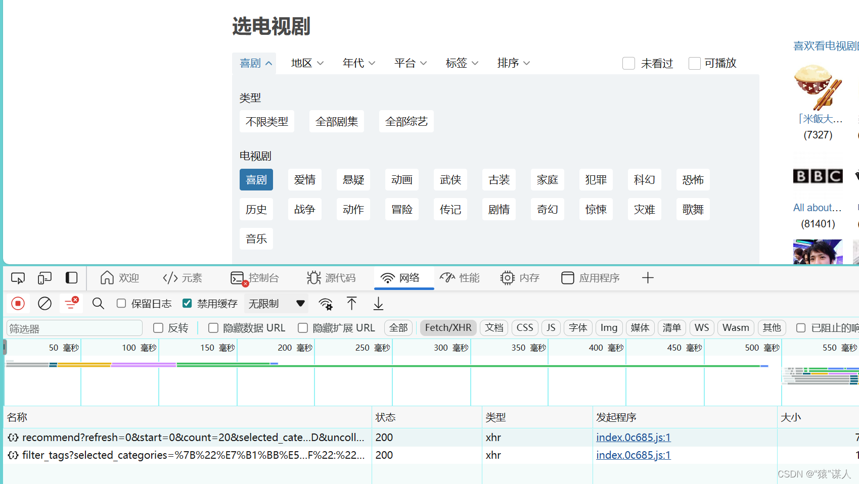Image resolution: width=859 pixels, height=484 pixels.
Task: Check the 可播放 checkbox
Action: (x=695, y=63)
